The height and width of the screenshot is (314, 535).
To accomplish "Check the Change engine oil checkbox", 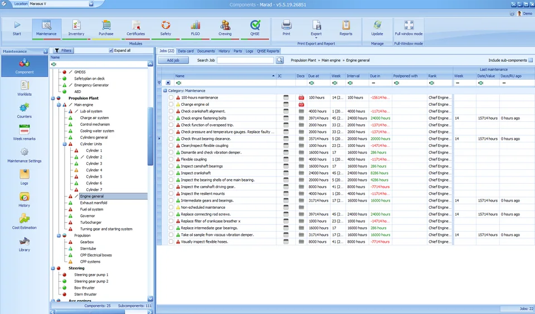I will (171, 104).
